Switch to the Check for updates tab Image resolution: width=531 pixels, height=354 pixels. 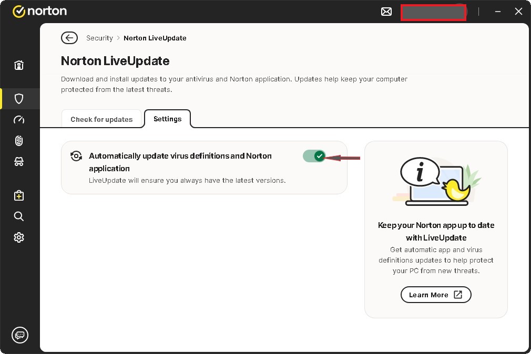click(x=102, y=119)
